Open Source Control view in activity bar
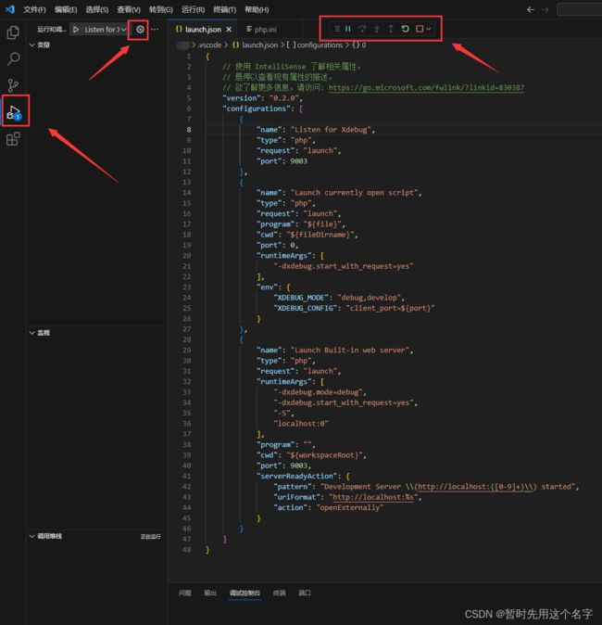The height and width of the screenshot is (625, 602). [13, 85]
